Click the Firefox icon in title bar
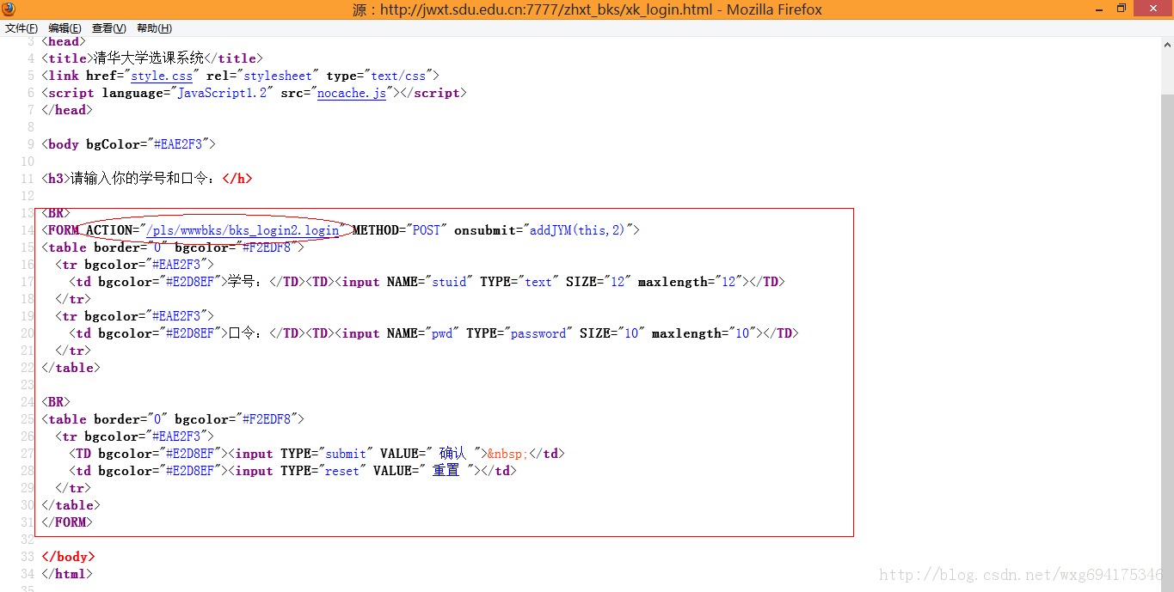The height and width of the screenshot is (592, 1174). click(x=9, y=9)
